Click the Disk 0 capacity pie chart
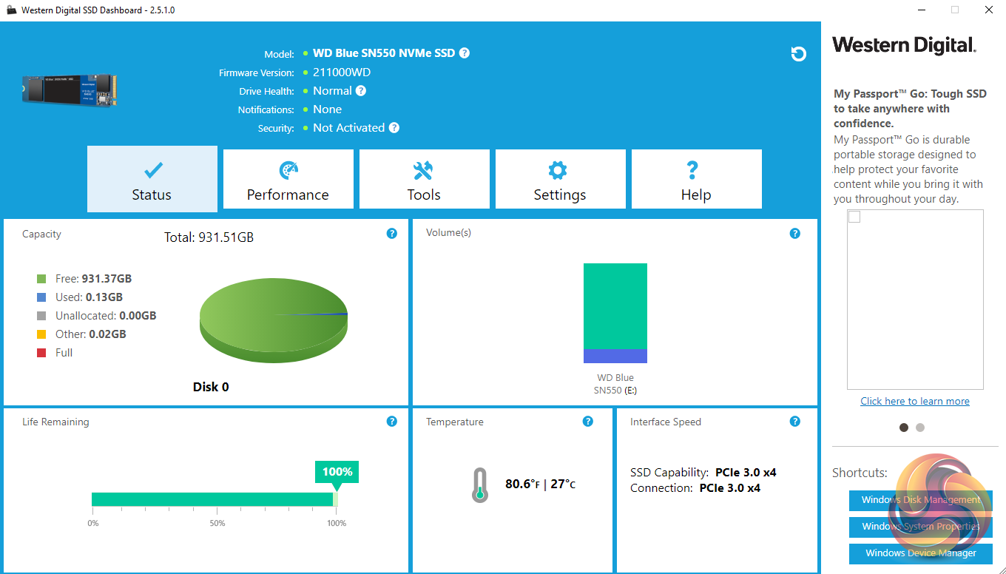 pos(274,320)
